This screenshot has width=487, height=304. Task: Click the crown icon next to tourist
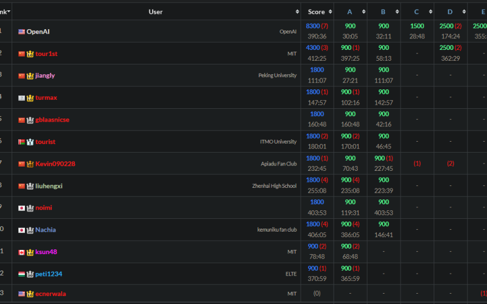30,142
